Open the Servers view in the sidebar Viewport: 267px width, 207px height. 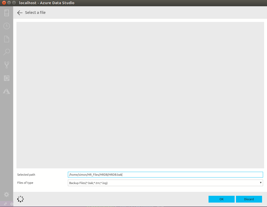[x=7, y=13]
